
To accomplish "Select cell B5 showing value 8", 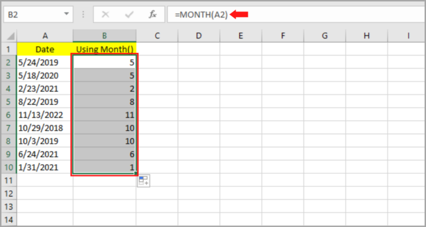I will click(x=105, y=102).
